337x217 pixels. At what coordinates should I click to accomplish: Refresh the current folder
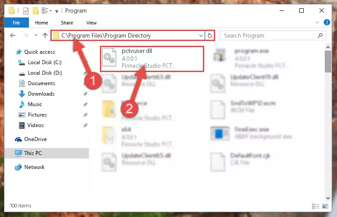pyautogui.click(x=210, y=35)
